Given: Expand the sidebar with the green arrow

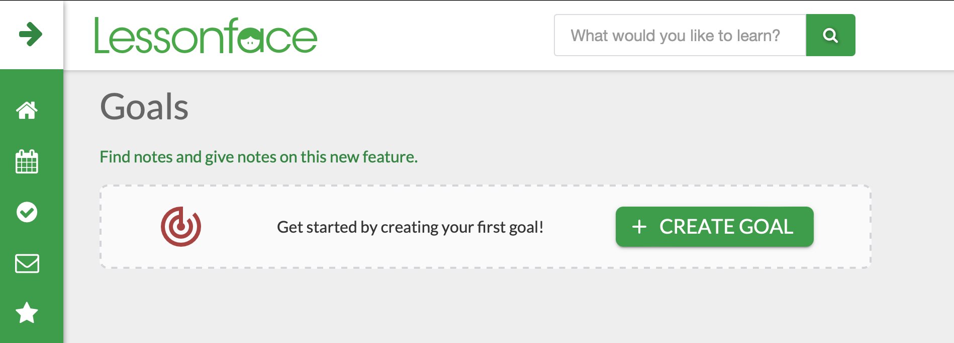Looking at the screenshot, I should pos(31,34).
